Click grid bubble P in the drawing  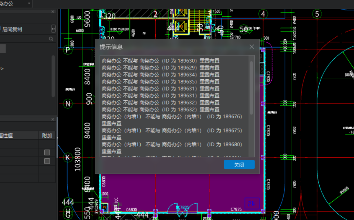pyautogui.click(x=67, y=50)
